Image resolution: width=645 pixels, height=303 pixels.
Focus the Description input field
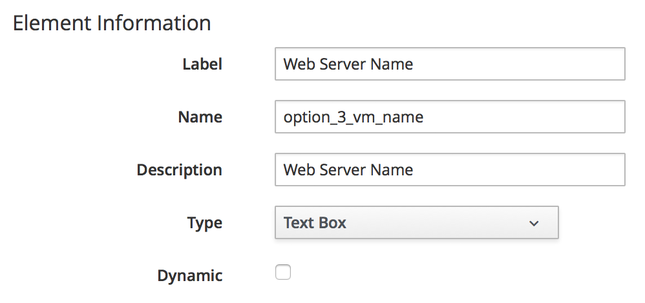click(x=449, y=170)
